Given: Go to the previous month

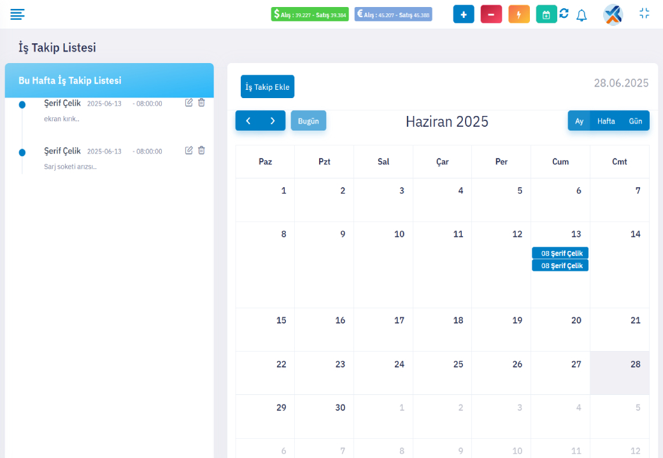Looking at the screenshot, I should (x=248, y=120).
